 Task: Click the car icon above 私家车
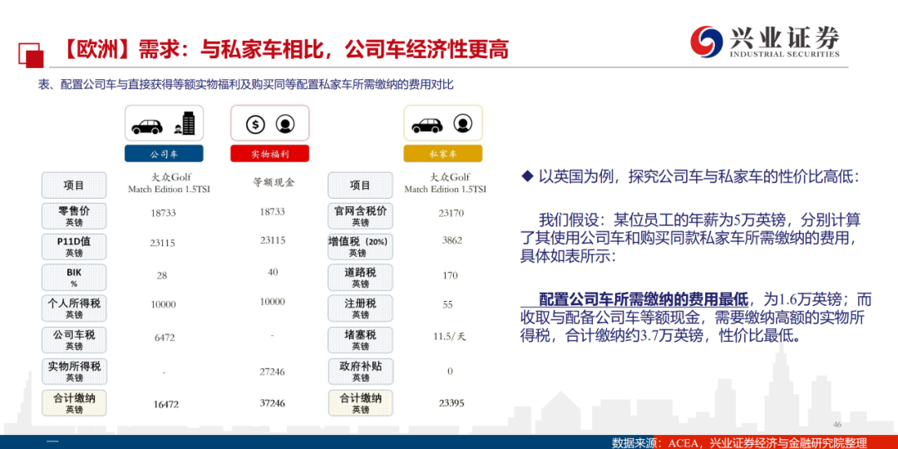click(x=427, y=125)
